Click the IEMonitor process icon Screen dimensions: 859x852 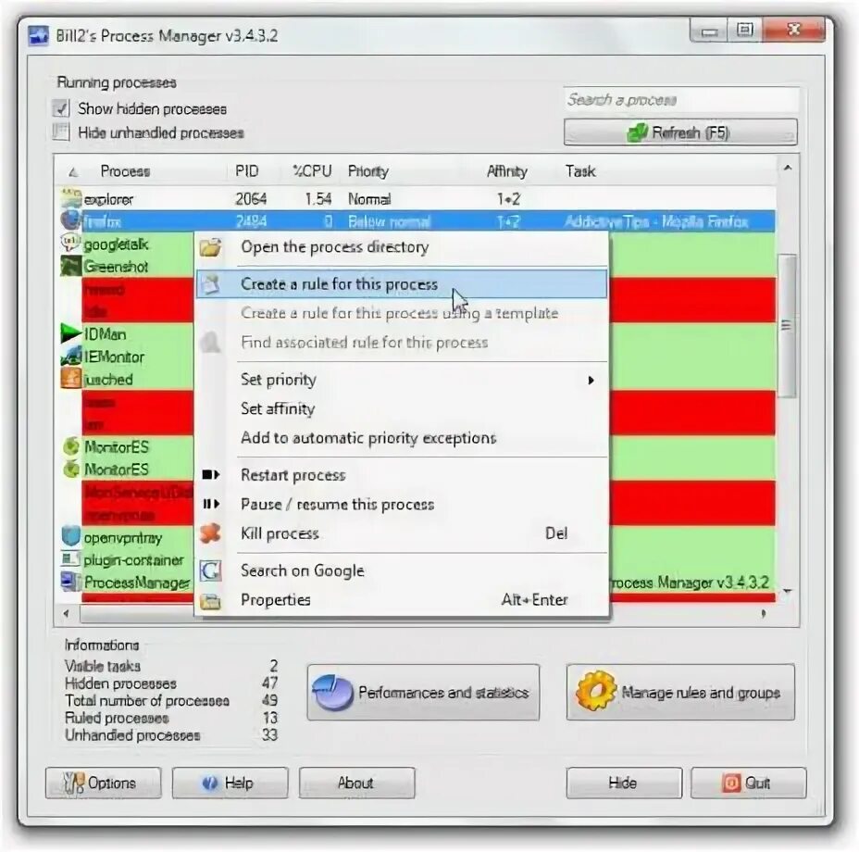(71, 357)
